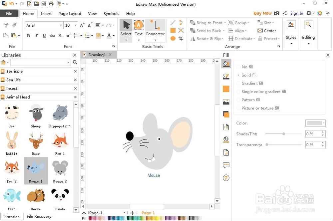This screenshot has height=221, width=333.
Task: Switch to the Insert ribbon tab
Action: 46,14
